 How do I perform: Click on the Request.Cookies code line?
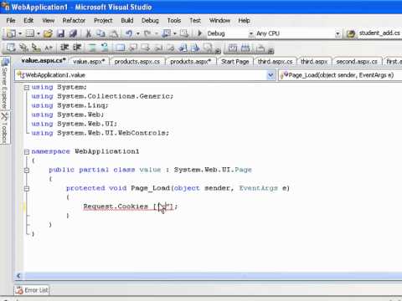pyautogui.click(x=131, y=207)
